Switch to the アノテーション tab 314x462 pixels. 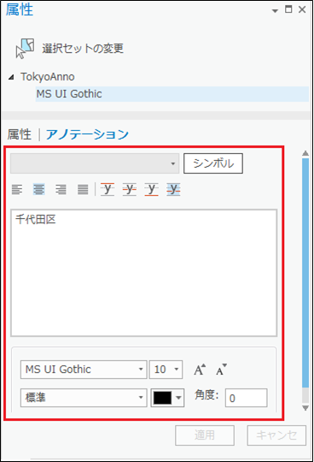[87, 134]
